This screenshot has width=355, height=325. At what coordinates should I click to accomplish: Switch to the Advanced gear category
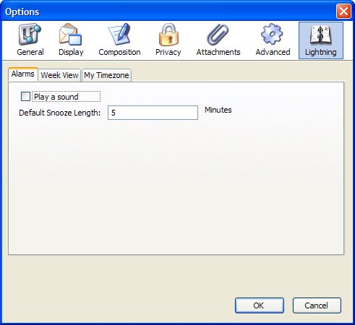(273, 40)
